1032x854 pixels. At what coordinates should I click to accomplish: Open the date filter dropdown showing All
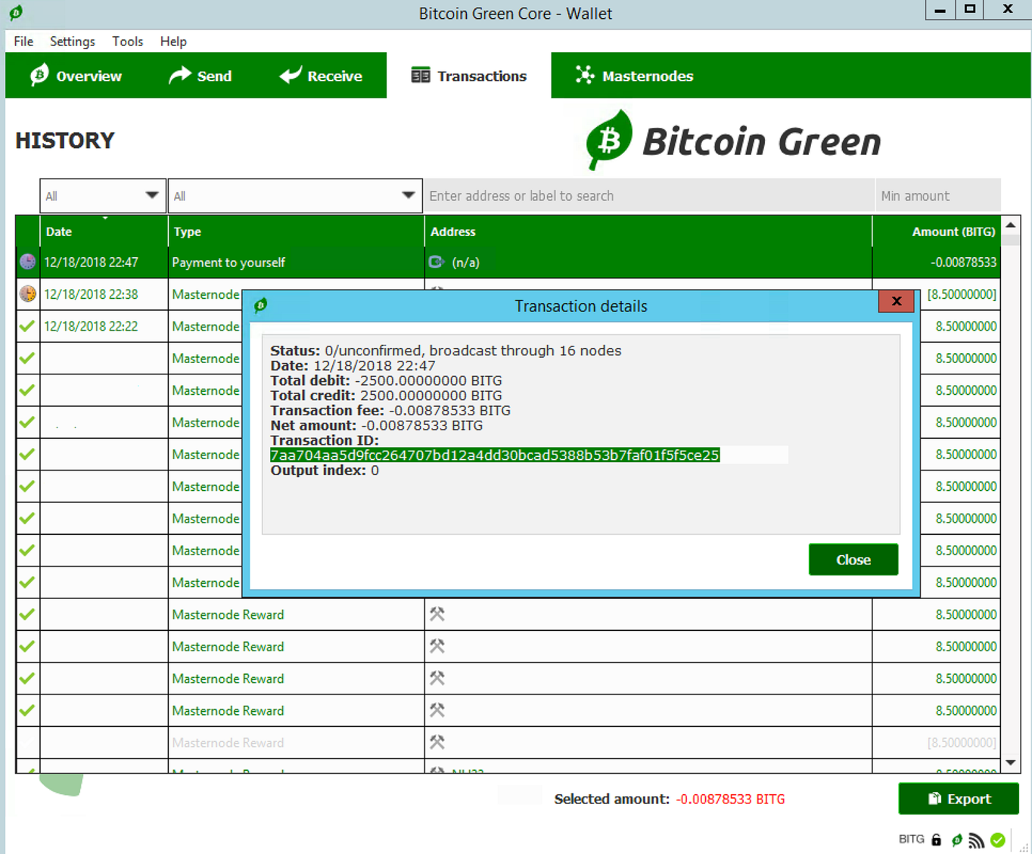[x=103, y=196]
